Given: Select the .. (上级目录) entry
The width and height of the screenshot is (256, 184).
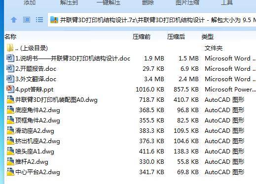Looking at the screenshot, I should click(32, 48).
